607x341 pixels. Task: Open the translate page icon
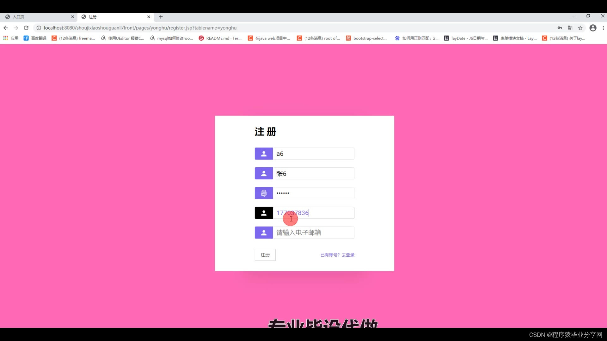click(570, 28)
